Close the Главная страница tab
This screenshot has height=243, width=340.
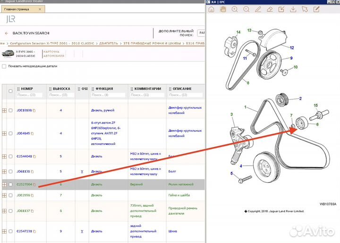(40, 9)
